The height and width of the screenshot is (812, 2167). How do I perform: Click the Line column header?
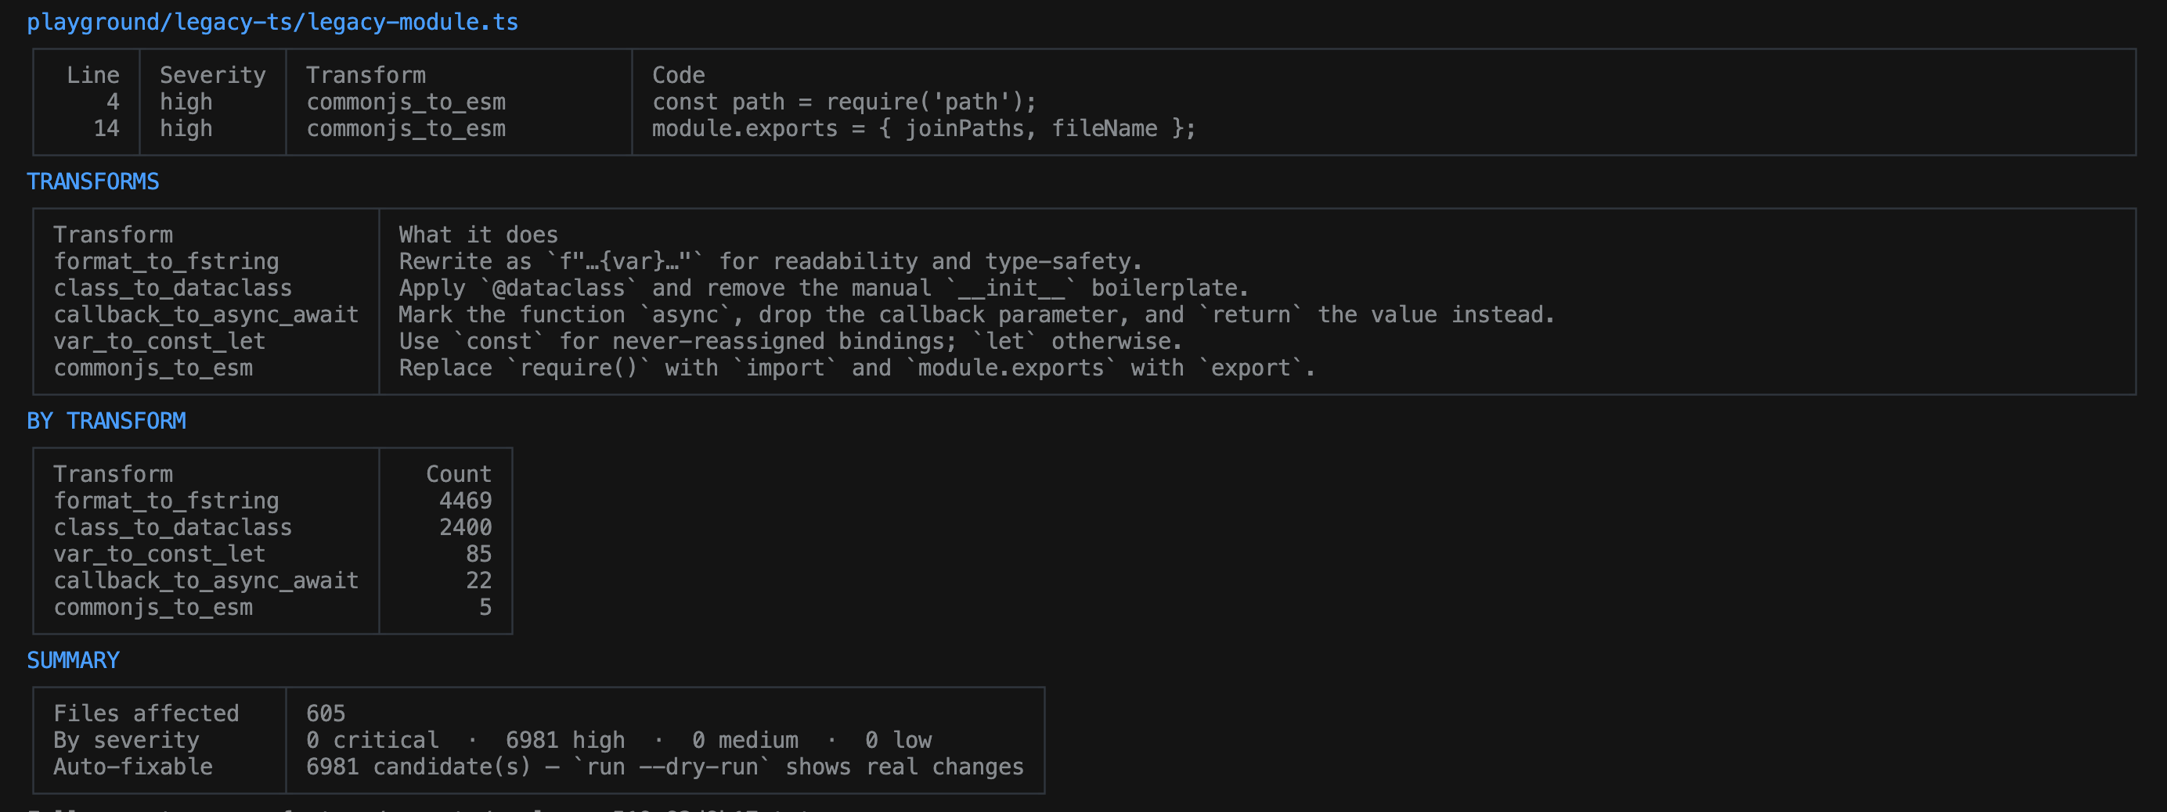click(x=93, y=76)
